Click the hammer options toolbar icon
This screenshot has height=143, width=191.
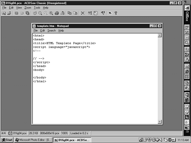tap(103, 13)
